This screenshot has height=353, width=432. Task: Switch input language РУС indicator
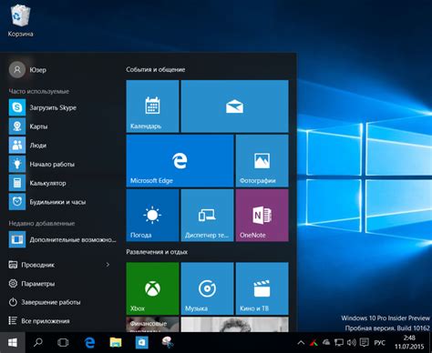(x=379, y=343)
